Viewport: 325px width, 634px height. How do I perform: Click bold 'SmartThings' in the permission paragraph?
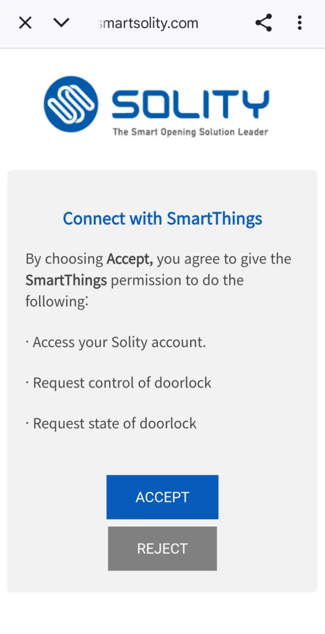pyautogui.click(x=66, y=280)
